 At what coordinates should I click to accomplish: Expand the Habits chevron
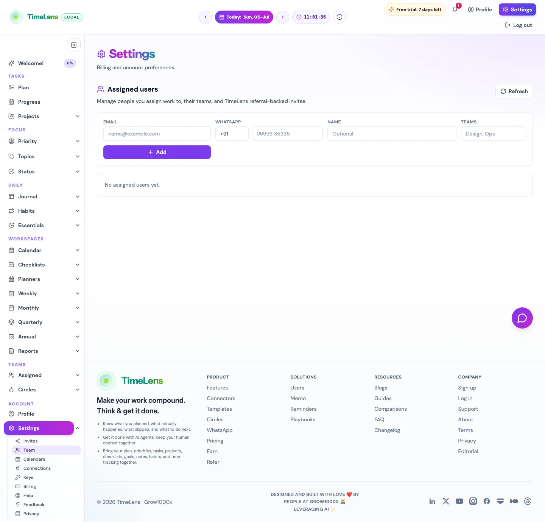(78, 211)
